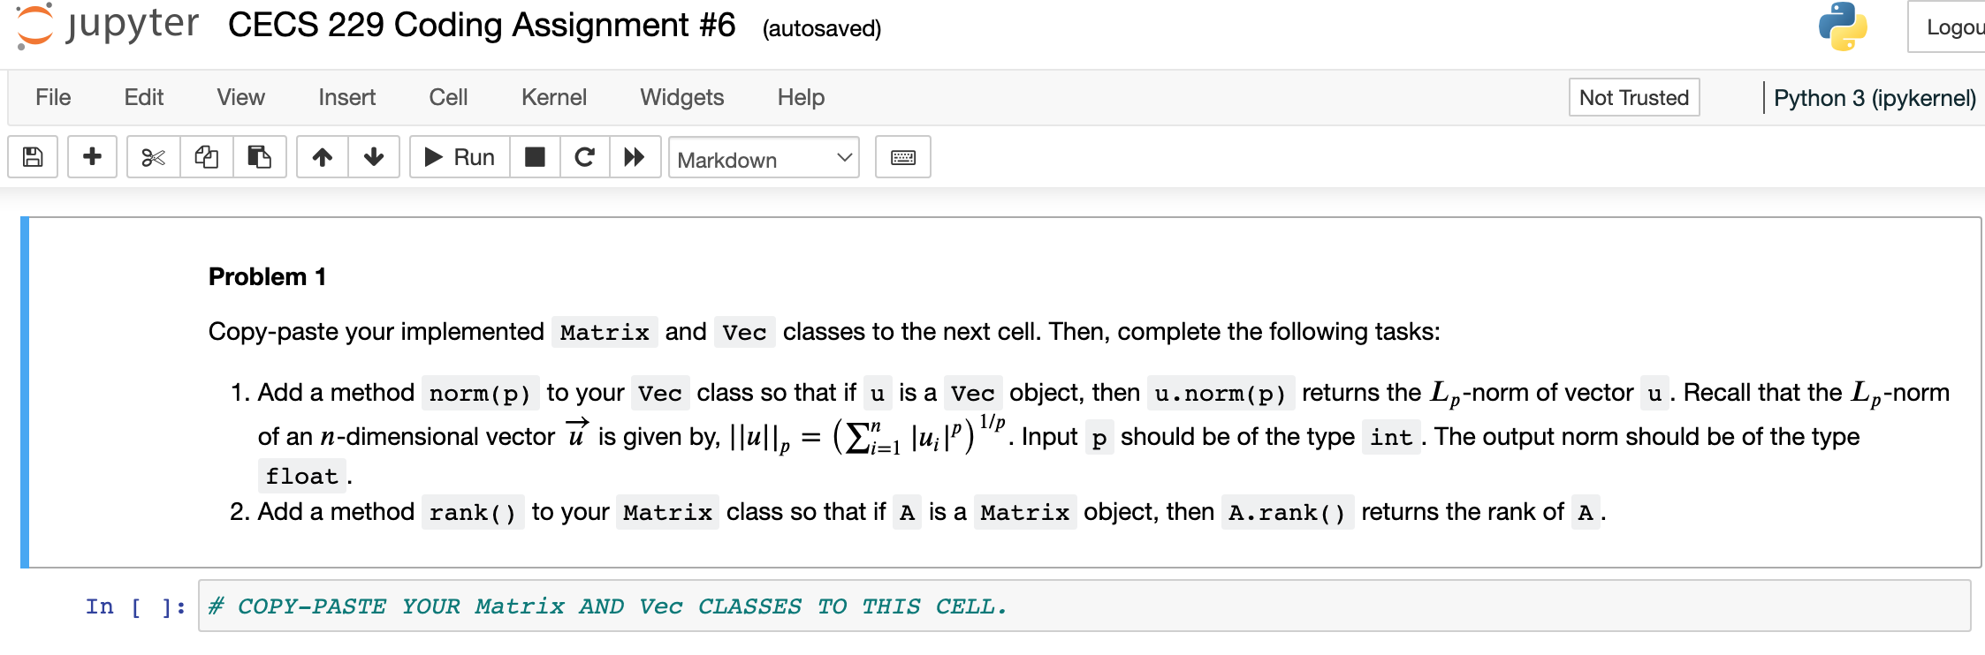Viewport: 1985px width, 655px height.
Task: Open the command palette keyboard icon
Action: pyautogui.click(x=903, y=156)
